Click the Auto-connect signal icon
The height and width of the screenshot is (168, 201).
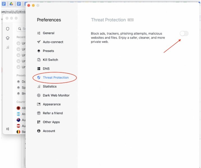[x=39, y=42]
